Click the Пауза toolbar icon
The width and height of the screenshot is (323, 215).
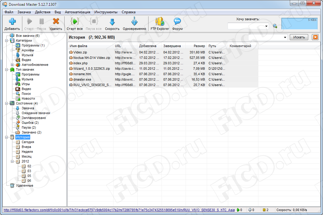click(x=41, y=21)
